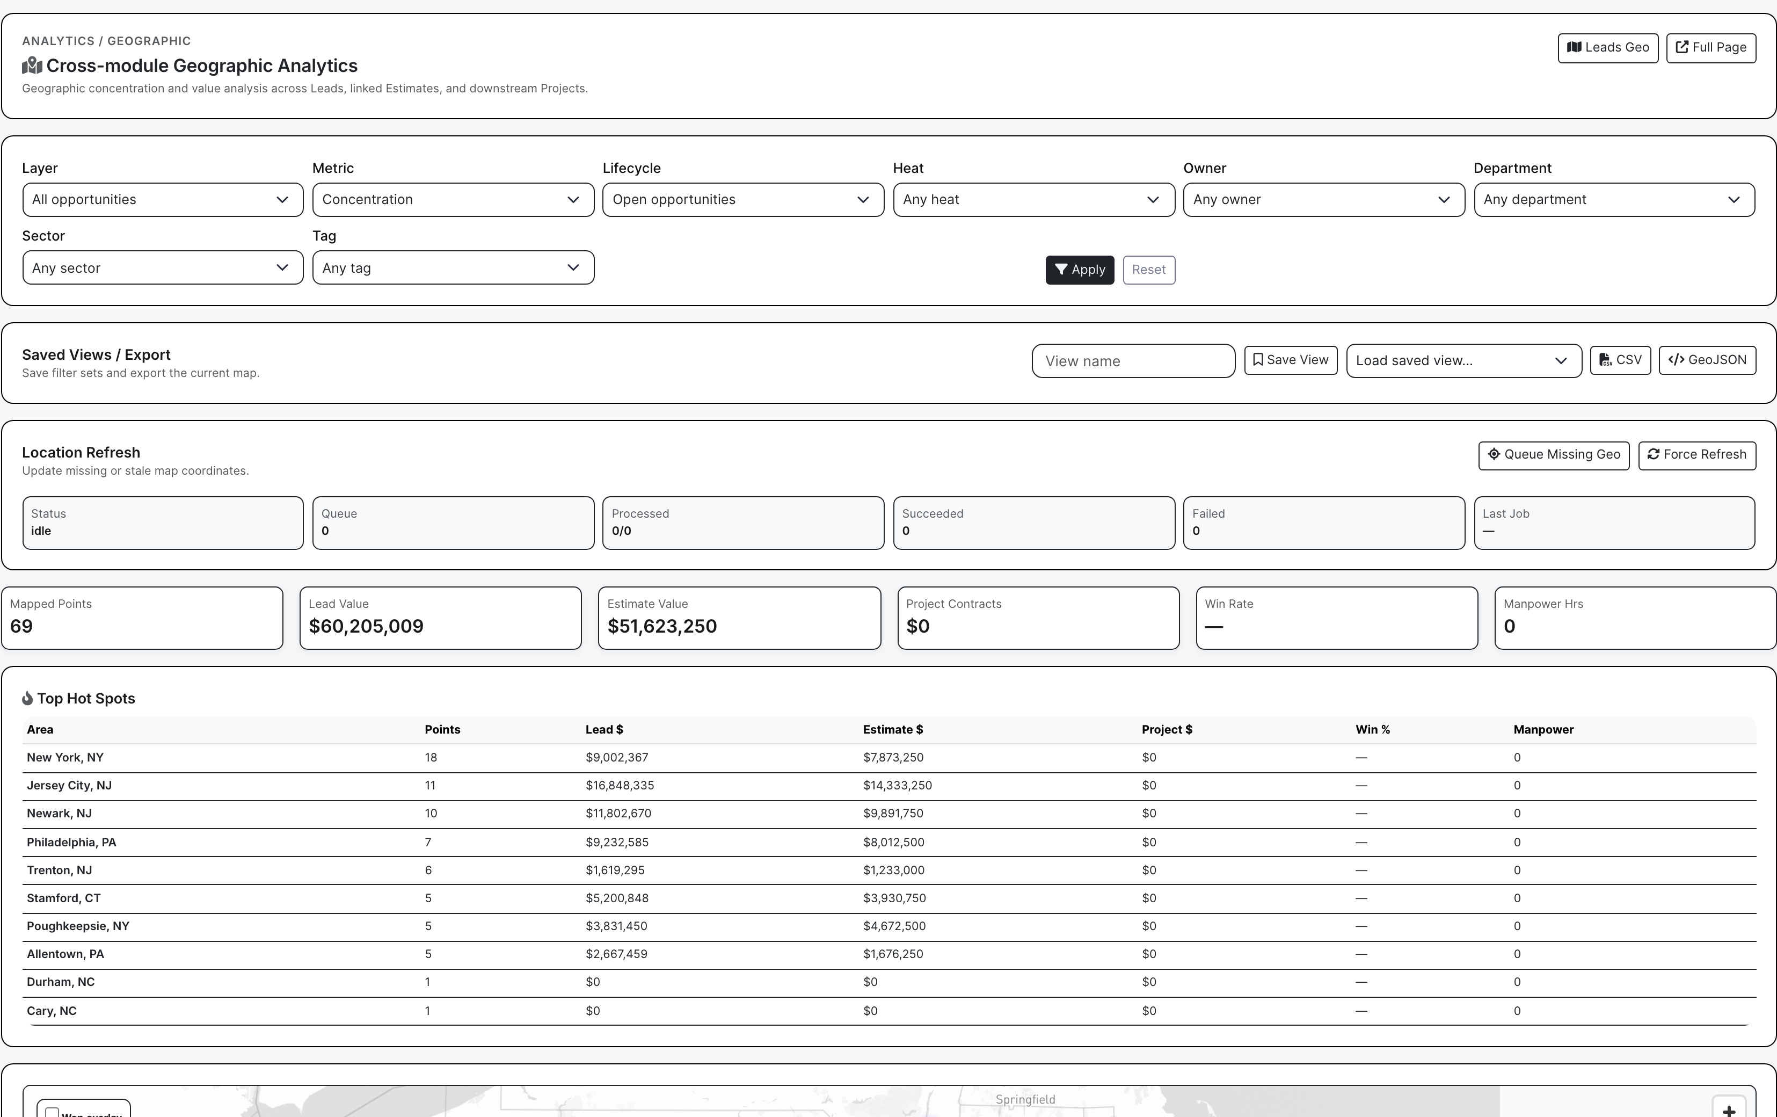
Task: Open the Load saved view dropdown
Action: click(x=1463, y=361)
